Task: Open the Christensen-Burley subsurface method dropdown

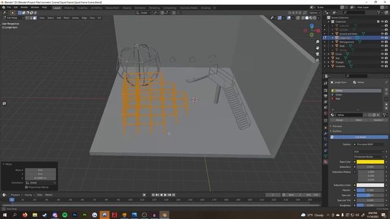Action: click(369, 157)
